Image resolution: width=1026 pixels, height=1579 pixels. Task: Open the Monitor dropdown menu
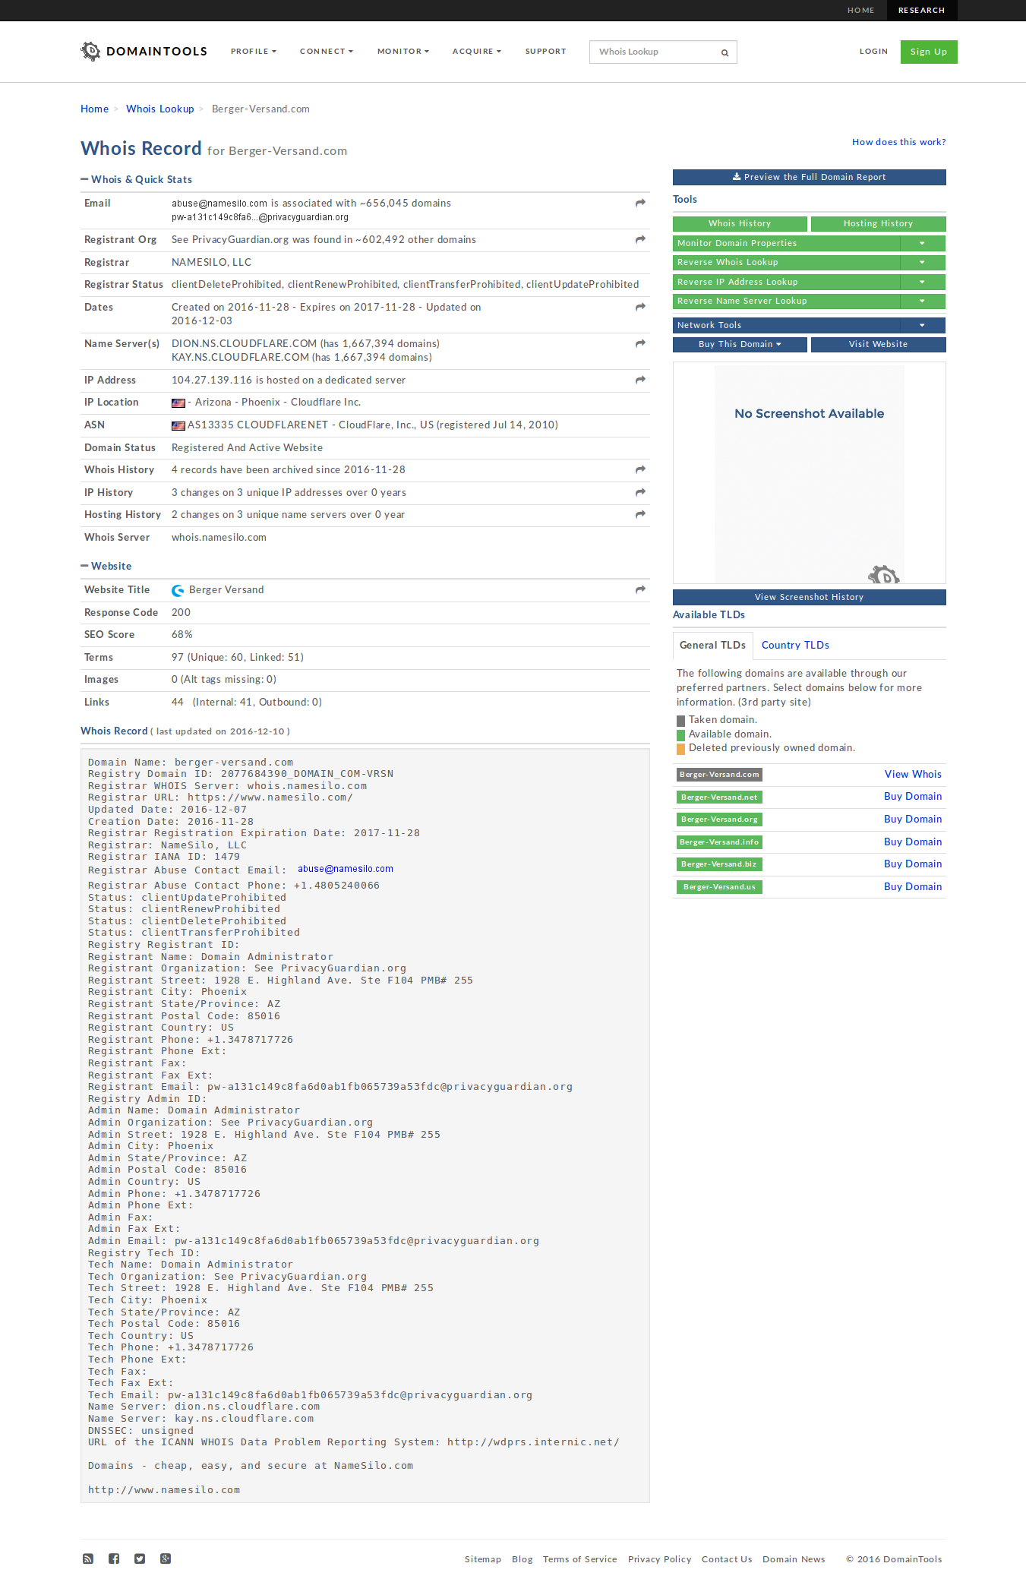pos(403,52)
